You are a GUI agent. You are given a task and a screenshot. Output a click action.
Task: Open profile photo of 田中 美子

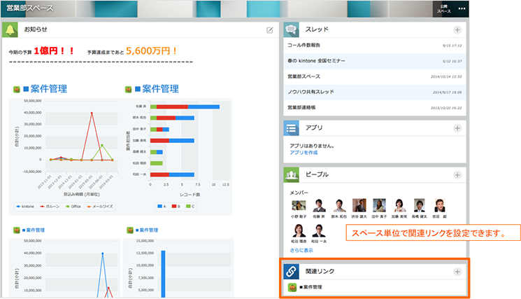pyautogui.click(x=379, y=206)
